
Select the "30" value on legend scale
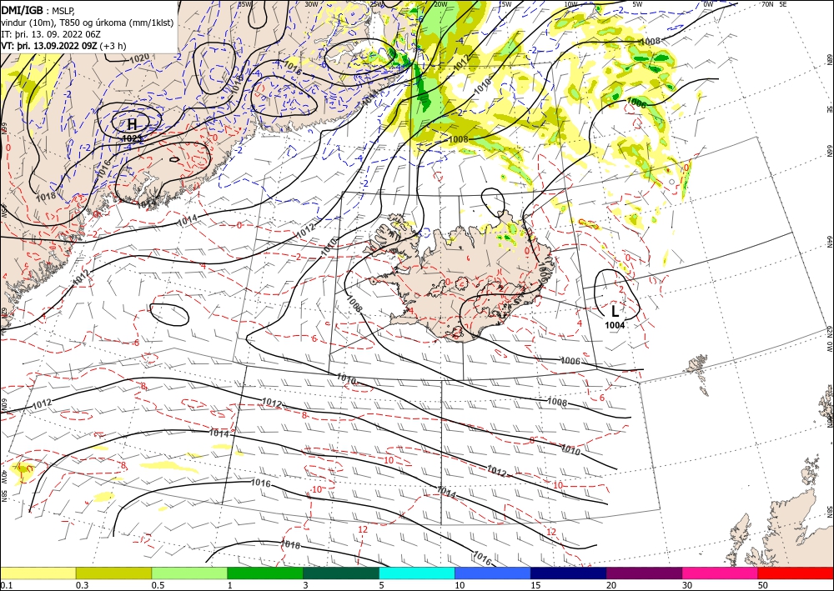pyautogui.click(x=686, y=585)
